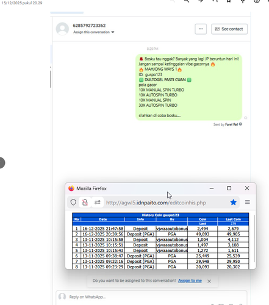This screenshot has width=269, height=305.
Task: Click the date cell 16-12-2025 20:39:56
Action: tap(103, 234)
